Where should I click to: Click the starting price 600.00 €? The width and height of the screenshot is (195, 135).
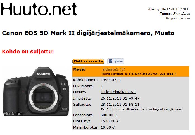click(x=109, y=115)
